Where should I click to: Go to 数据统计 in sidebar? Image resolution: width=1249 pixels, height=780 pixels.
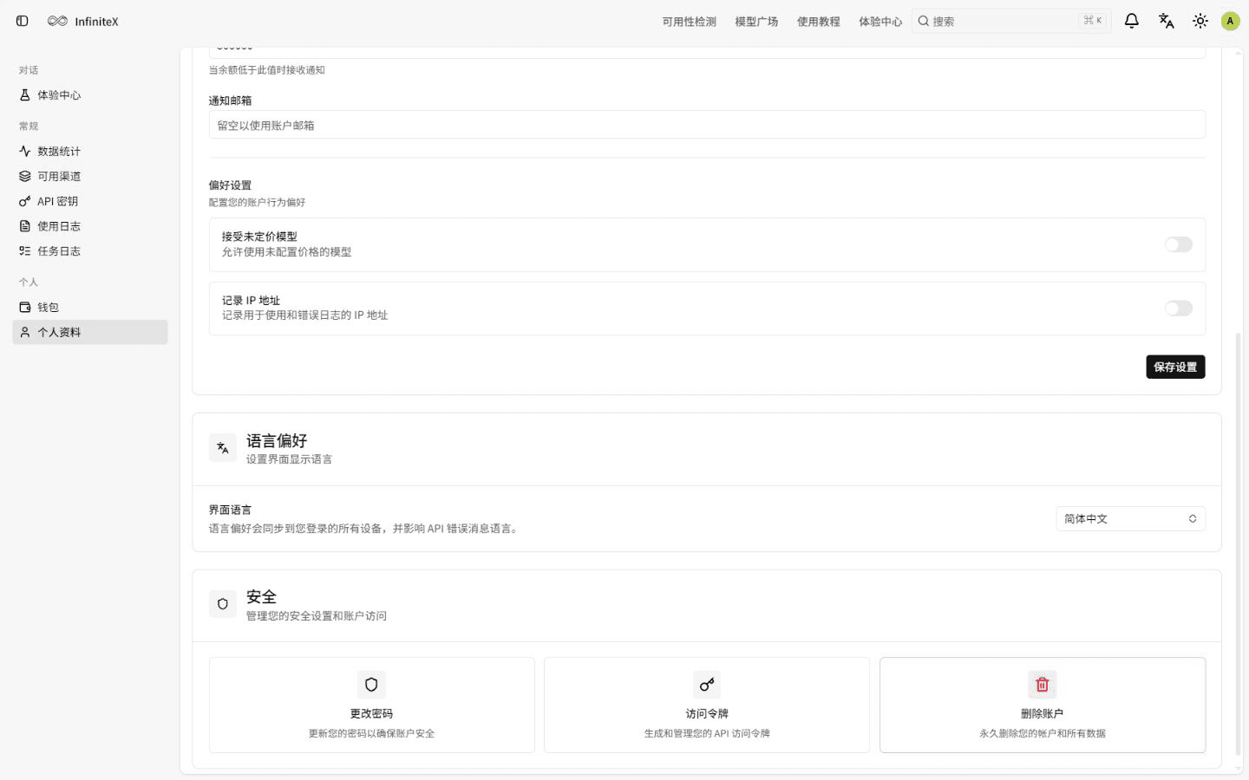coord(90,151)
